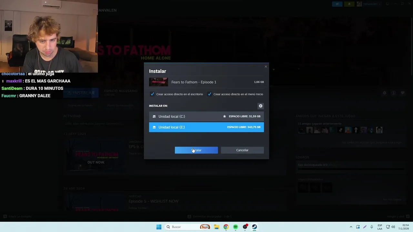Open game settings gear on Steam page
Viewport: 413px width, 232px height.
(x=384, y=93)
